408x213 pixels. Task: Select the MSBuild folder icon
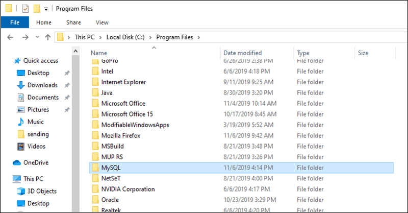coord(95,146)
